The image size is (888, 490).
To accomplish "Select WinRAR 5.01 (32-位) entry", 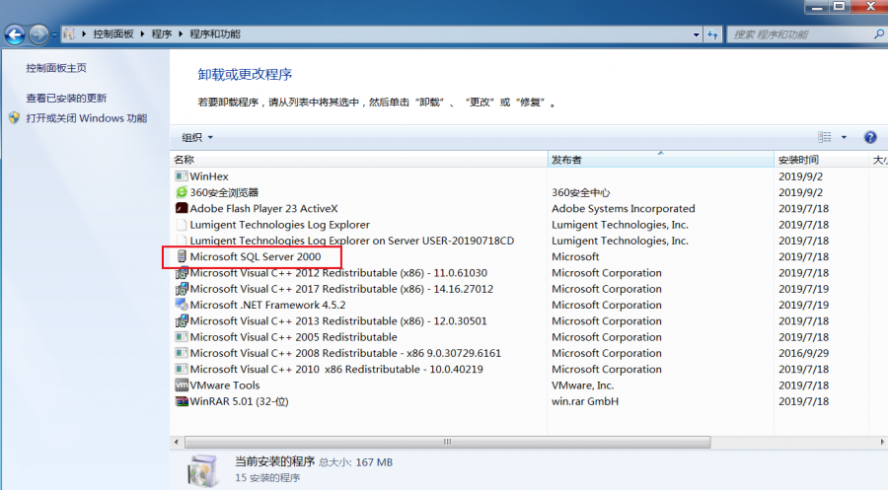I will click(239, 401).
